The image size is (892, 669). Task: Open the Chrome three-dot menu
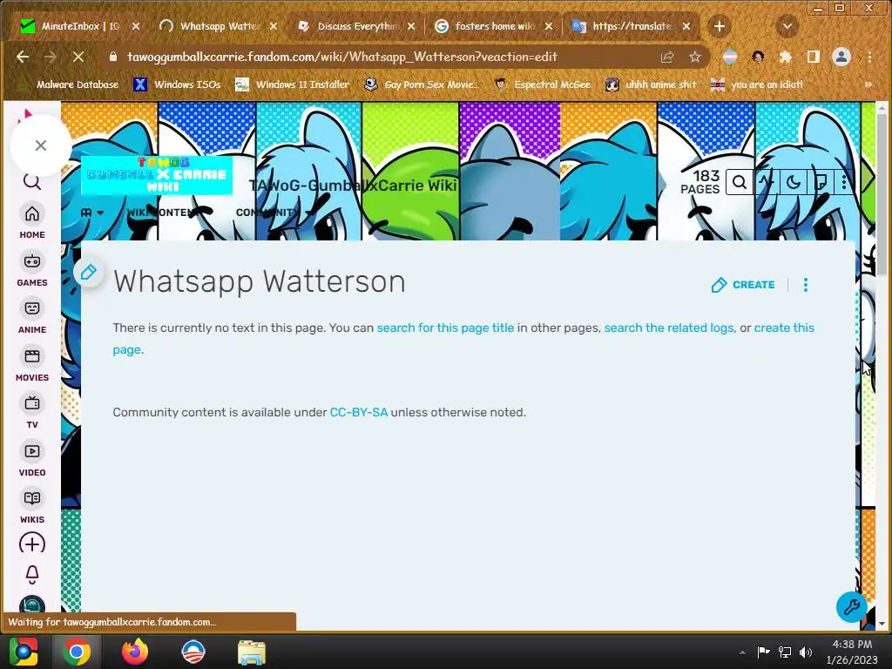869,57
